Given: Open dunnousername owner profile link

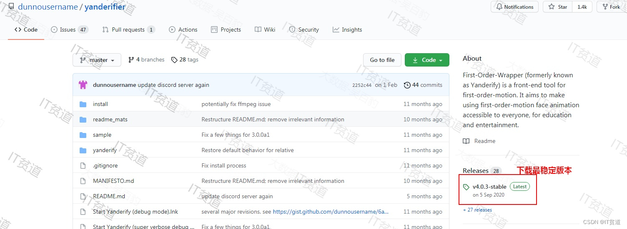Looking at the screenshot, I should (48, 7).
